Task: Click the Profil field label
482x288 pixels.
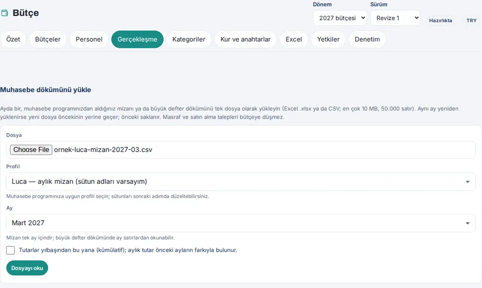Action: (13, 167)
